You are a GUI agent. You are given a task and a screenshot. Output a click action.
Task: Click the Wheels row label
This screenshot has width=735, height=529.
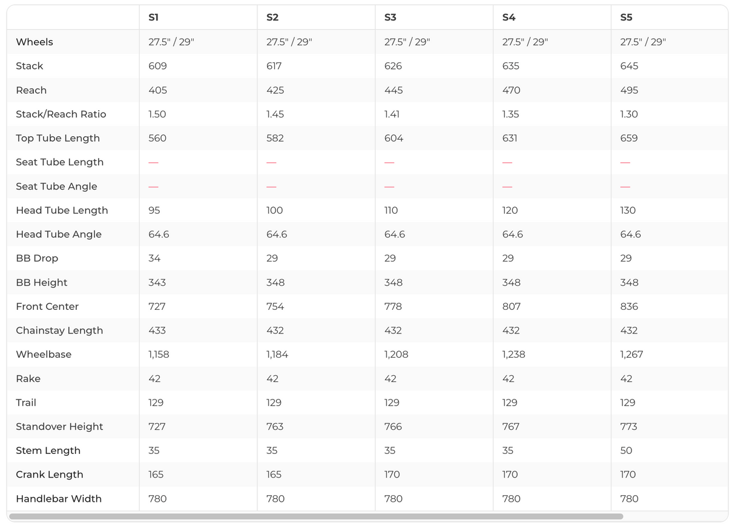[35, 42]
